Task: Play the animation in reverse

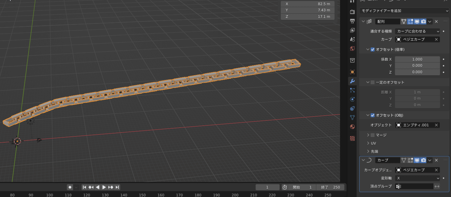Action: pos(98,187)
